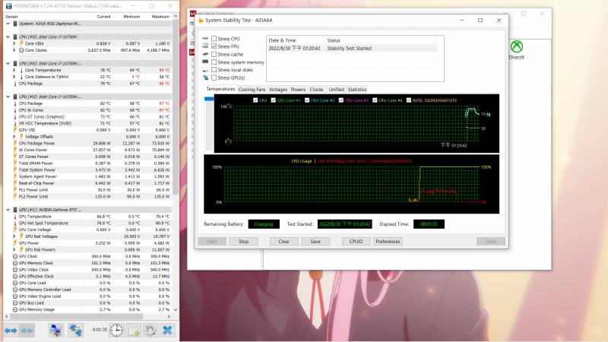Click Stress system memory module icon

[x=205, y=62]
